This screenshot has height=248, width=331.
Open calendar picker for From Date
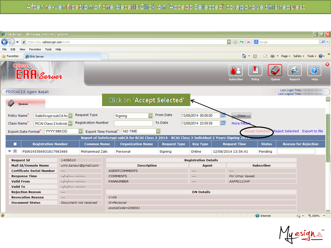223,115
